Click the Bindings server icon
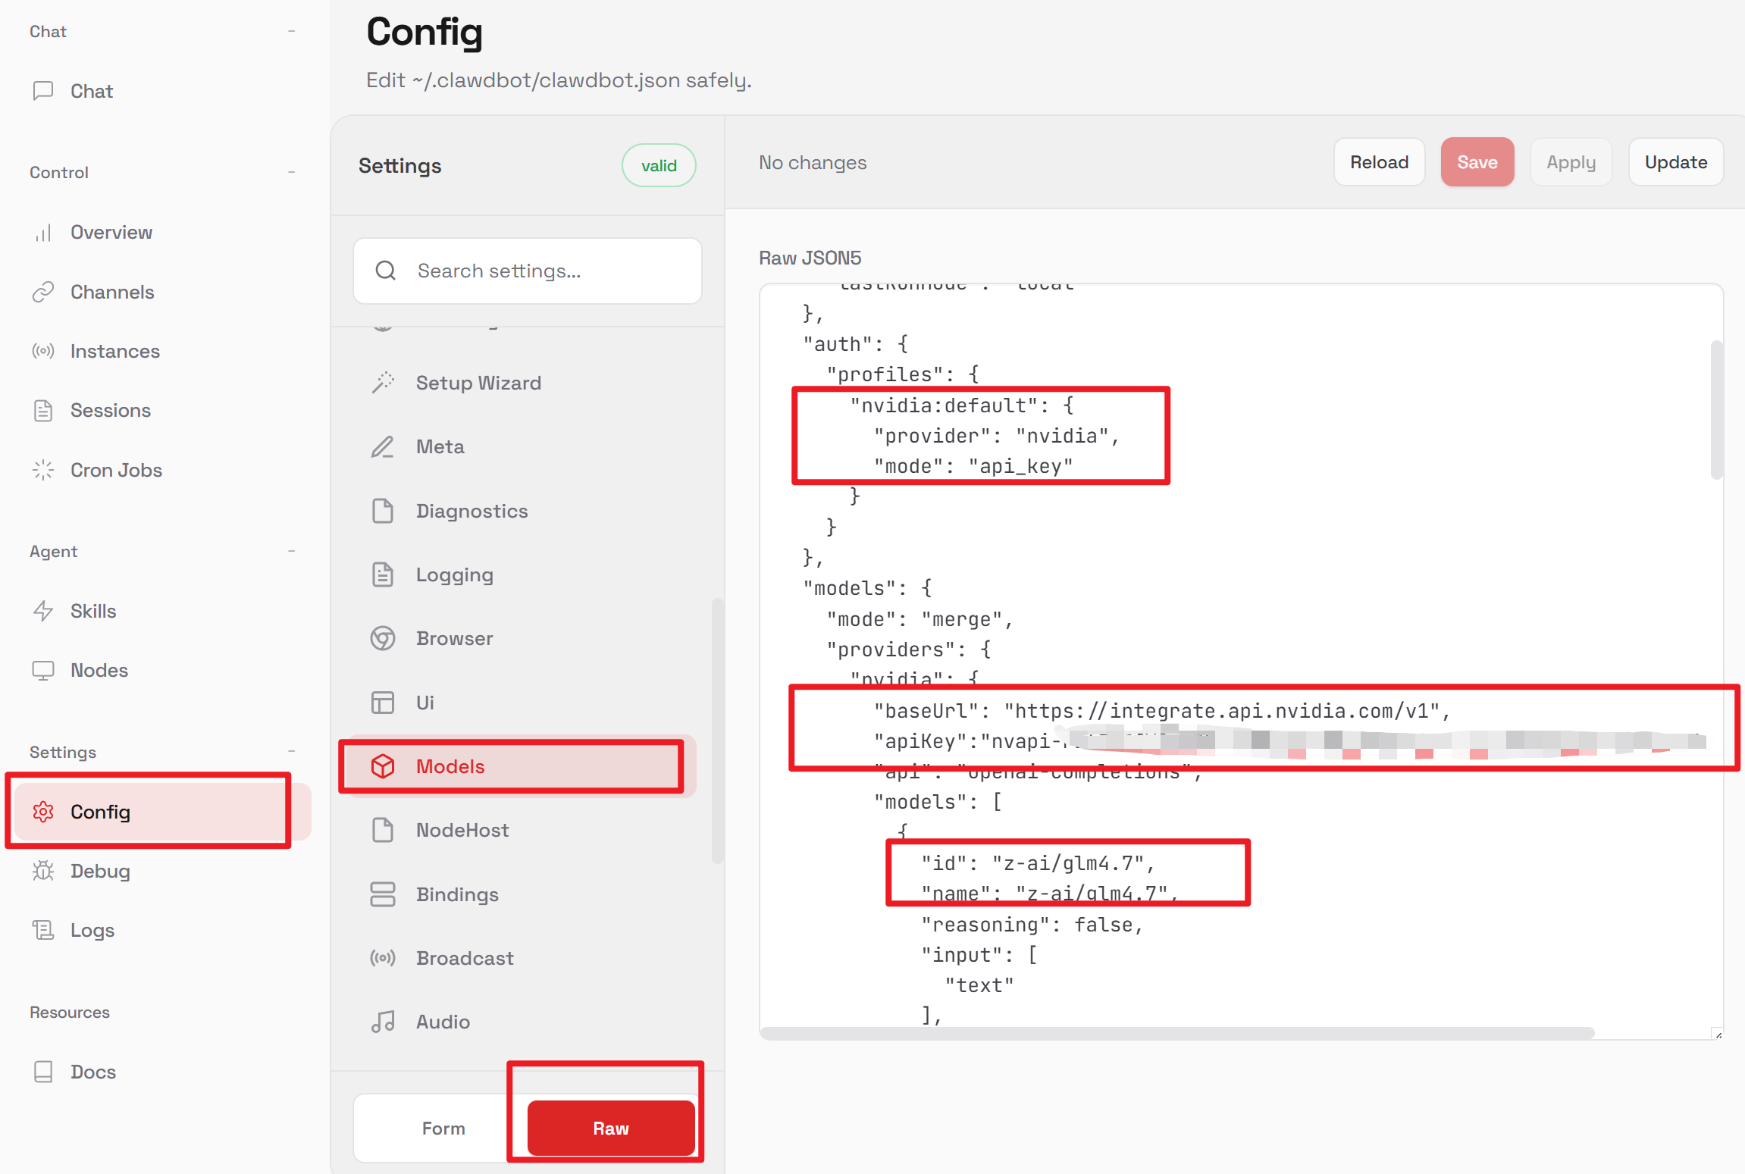This screenshot has width=1745, height=1174. tap(383, 894)
